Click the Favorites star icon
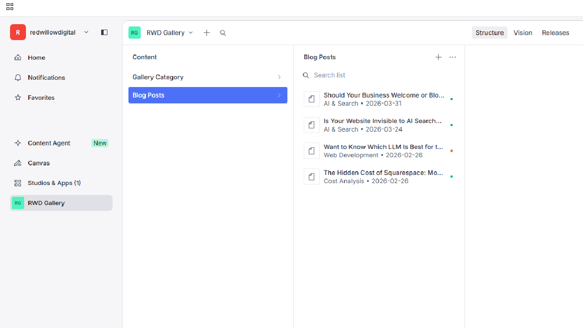This screenshot has width=583, height=328. click(18, 97)
